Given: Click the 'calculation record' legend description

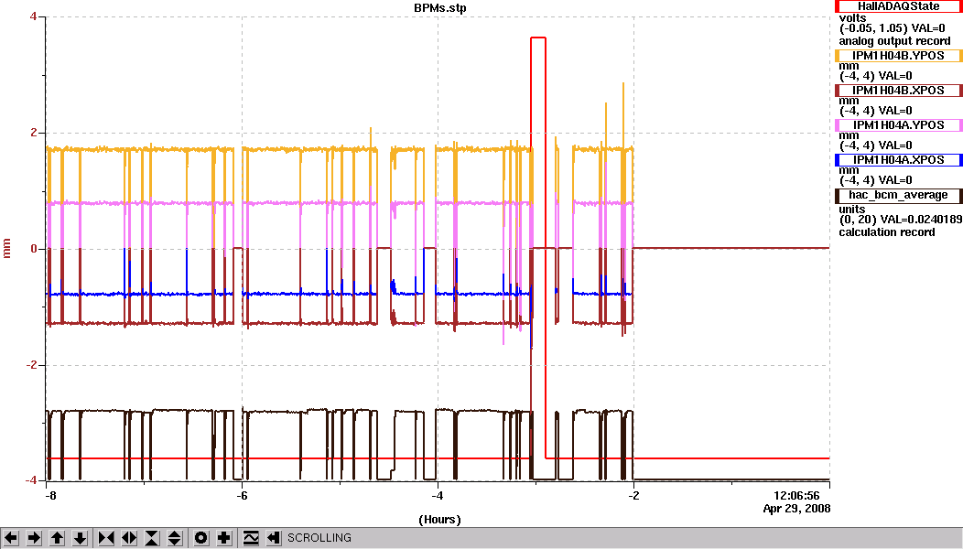Looking at the screenshot, I should 887,232.
